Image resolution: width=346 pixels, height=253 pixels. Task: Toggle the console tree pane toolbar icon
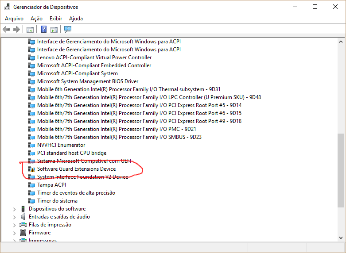pos(30,30)
